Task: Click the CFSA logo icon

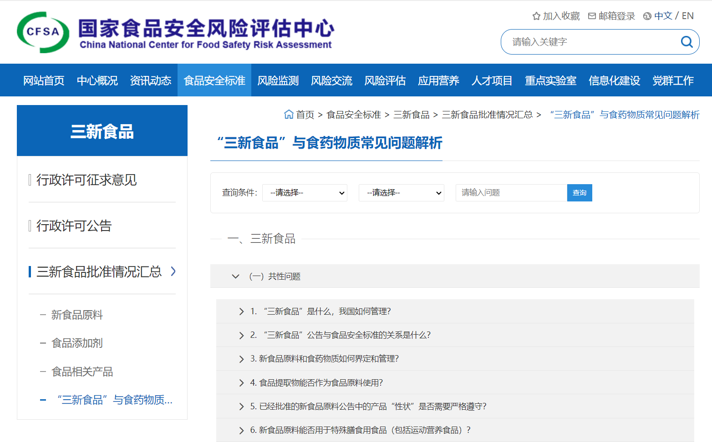Action: click(x=43, y=32)
